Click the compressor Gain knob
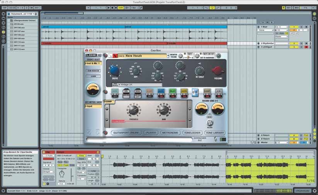Screen dimensions: 318x195 (x=164, y=110)
